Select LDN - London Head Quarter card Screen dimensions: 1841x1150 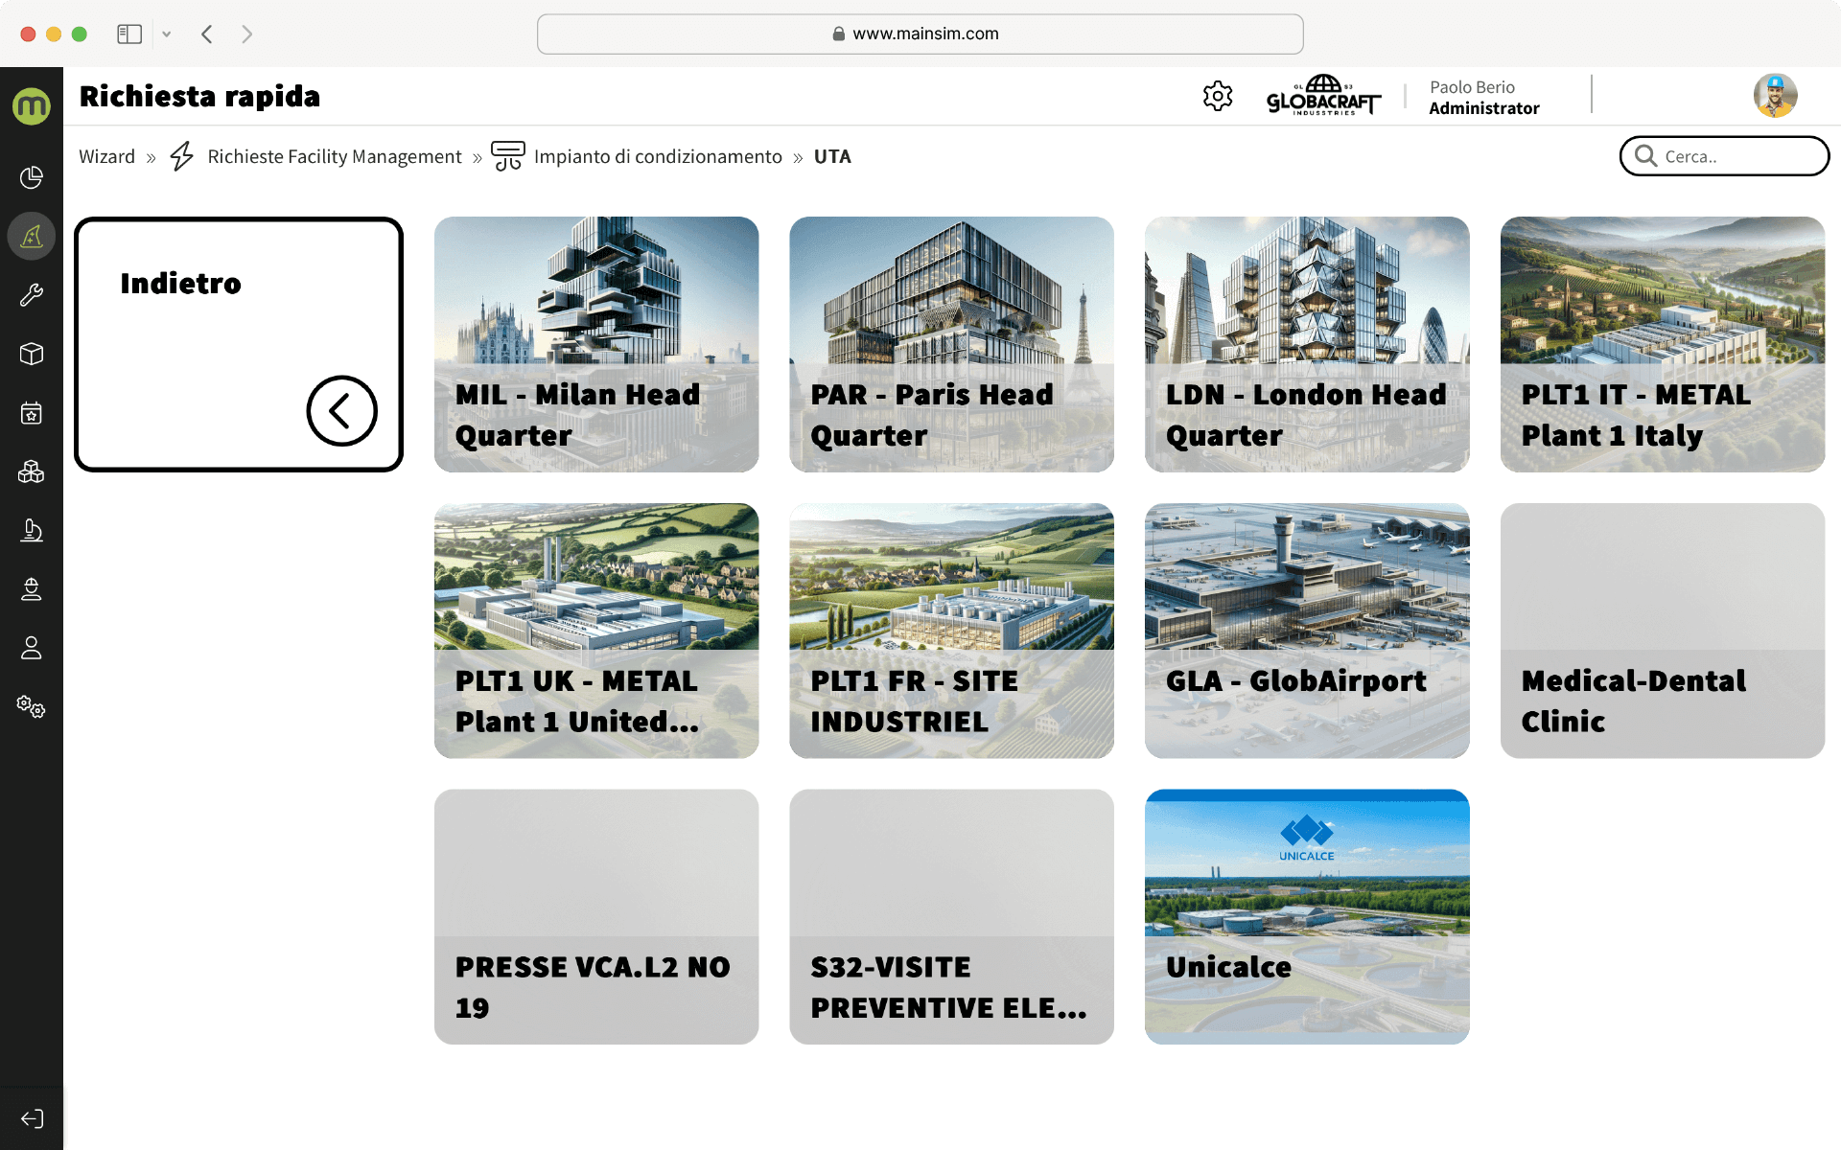[x=1307, y=344]
